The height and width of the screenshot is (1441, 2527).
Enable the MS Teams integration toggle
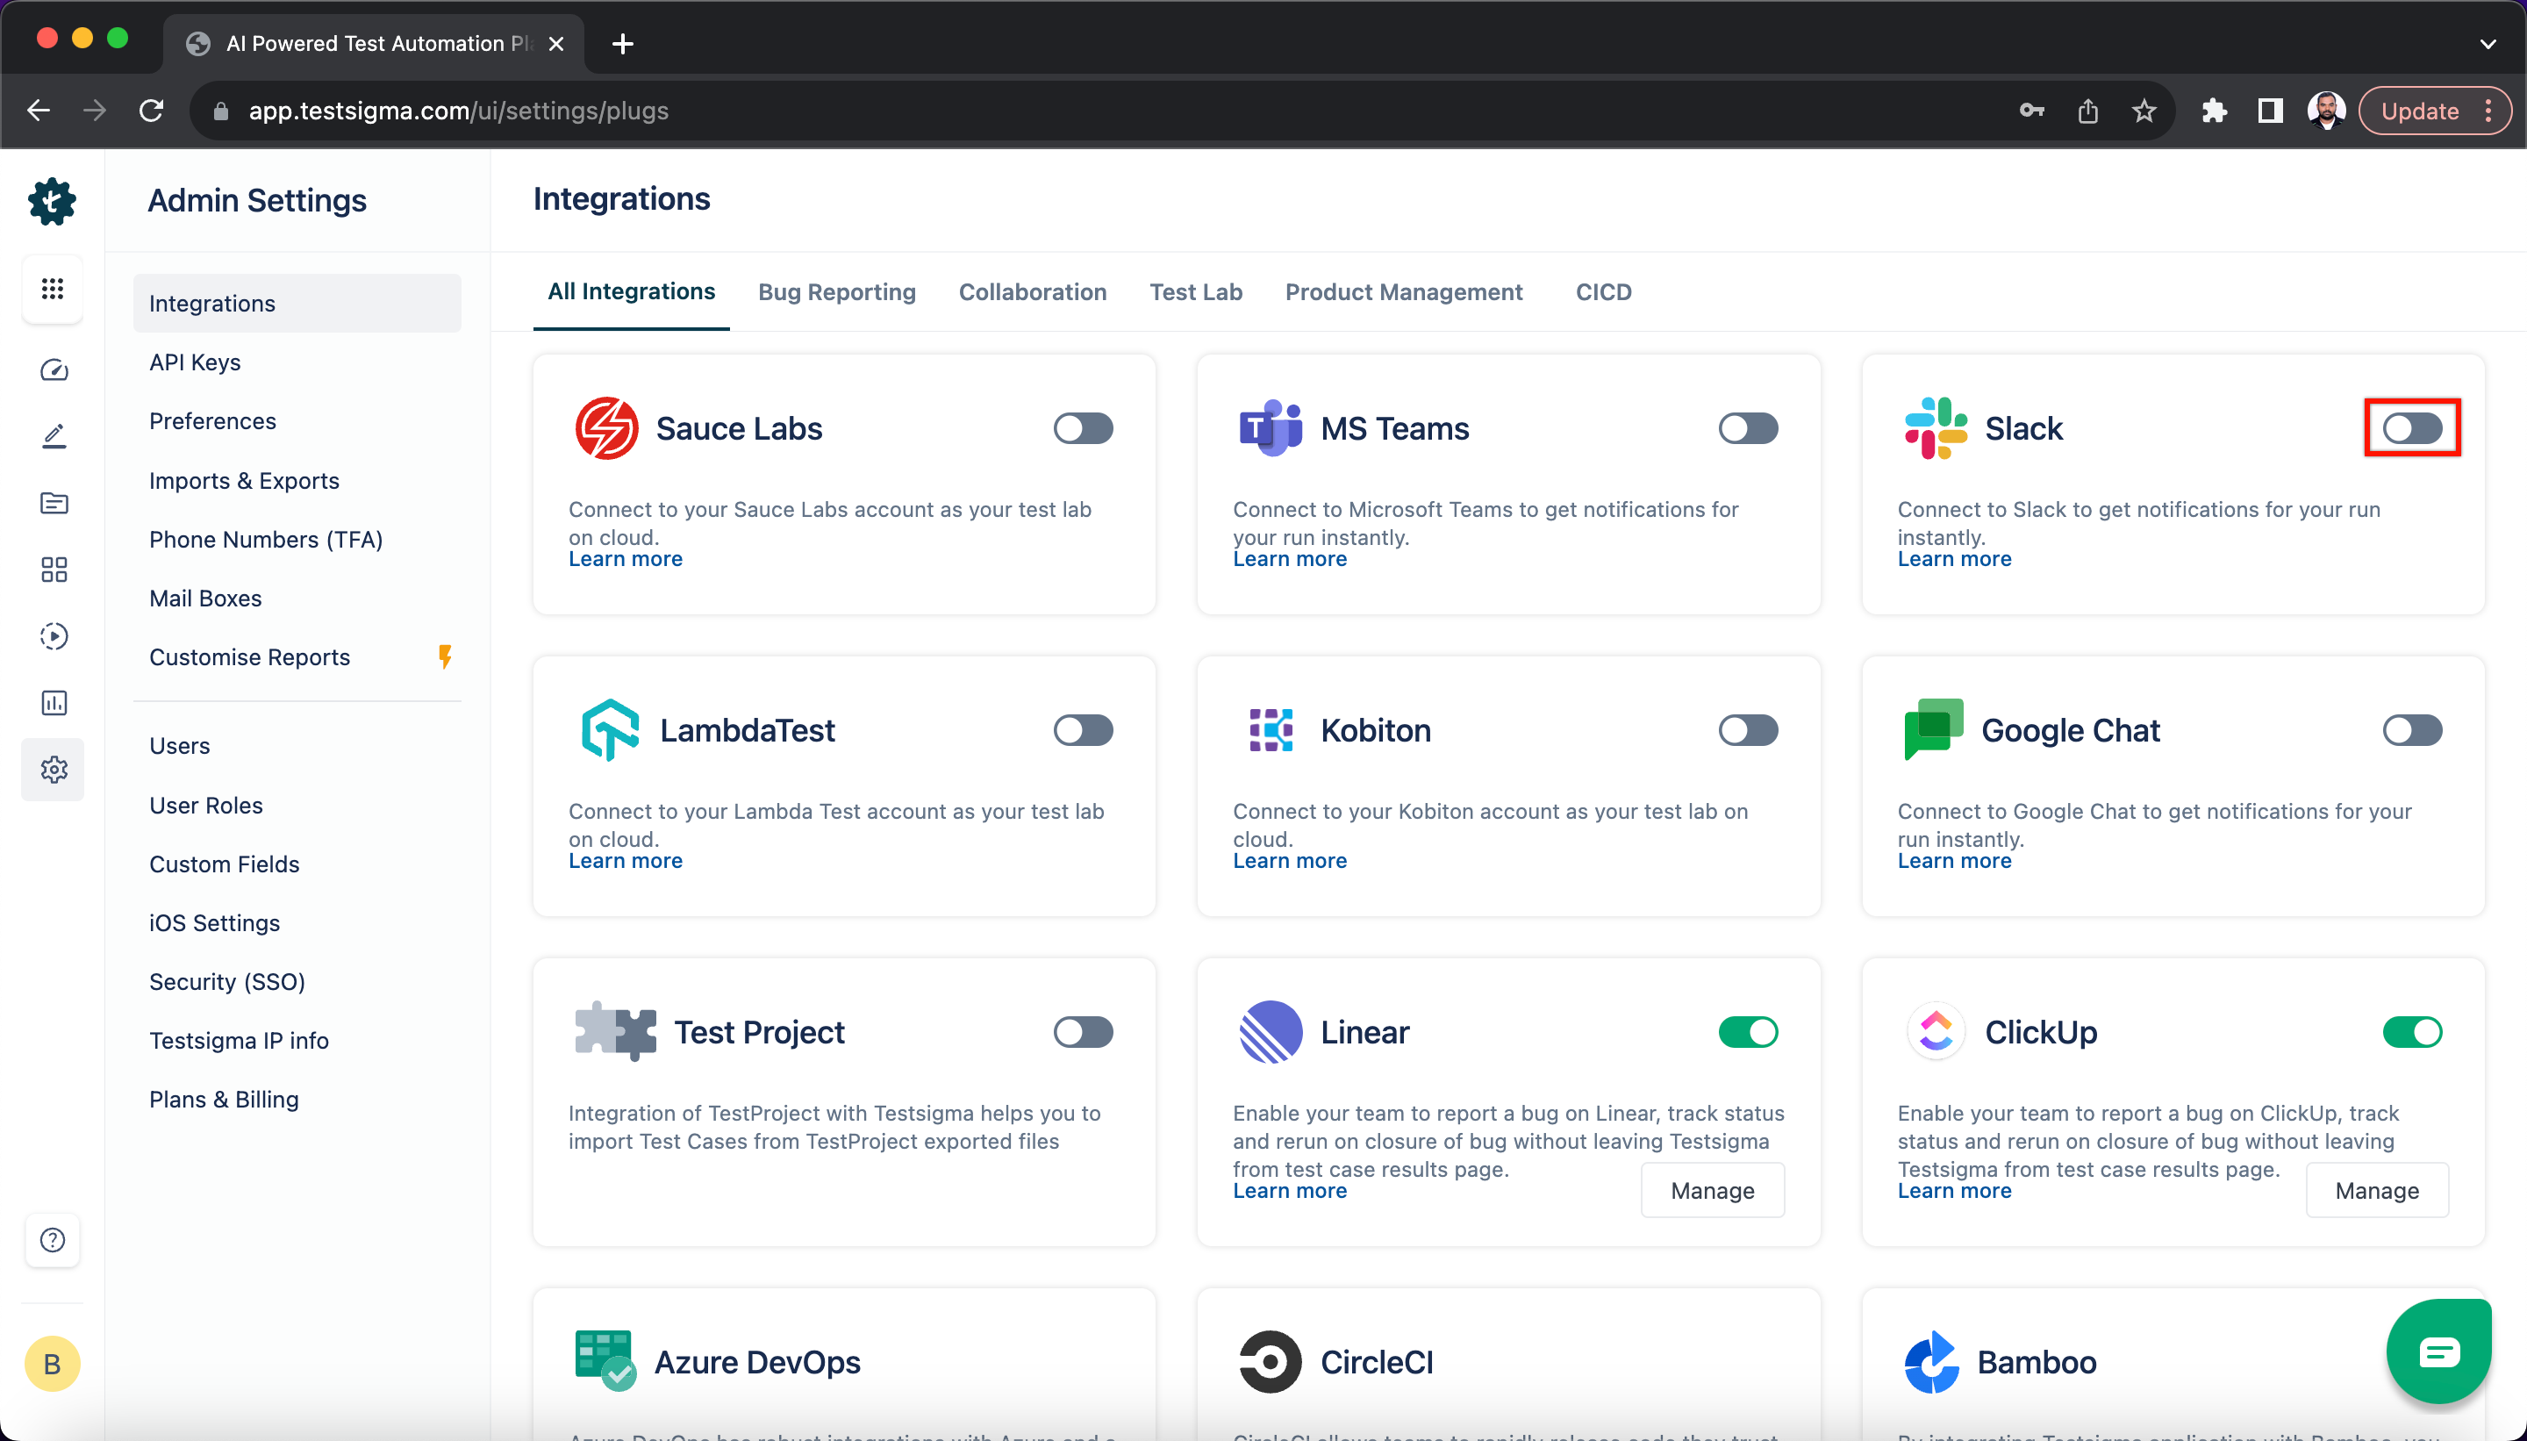pyautogui.click(x=1749, y=428)
